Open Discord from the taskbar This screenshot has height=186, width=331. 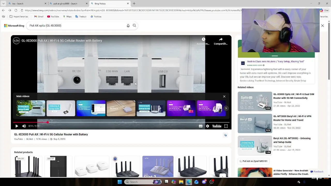pyautogui.click(x=204, y=182)
